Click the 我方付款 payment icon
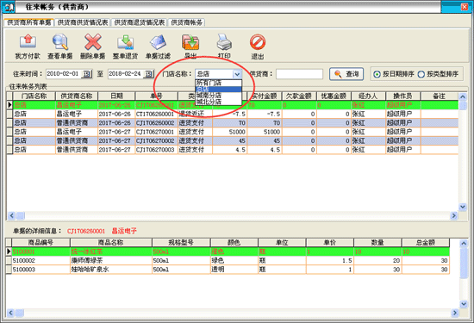This screenshot has width=474, height=323. (x=28, y=41)
